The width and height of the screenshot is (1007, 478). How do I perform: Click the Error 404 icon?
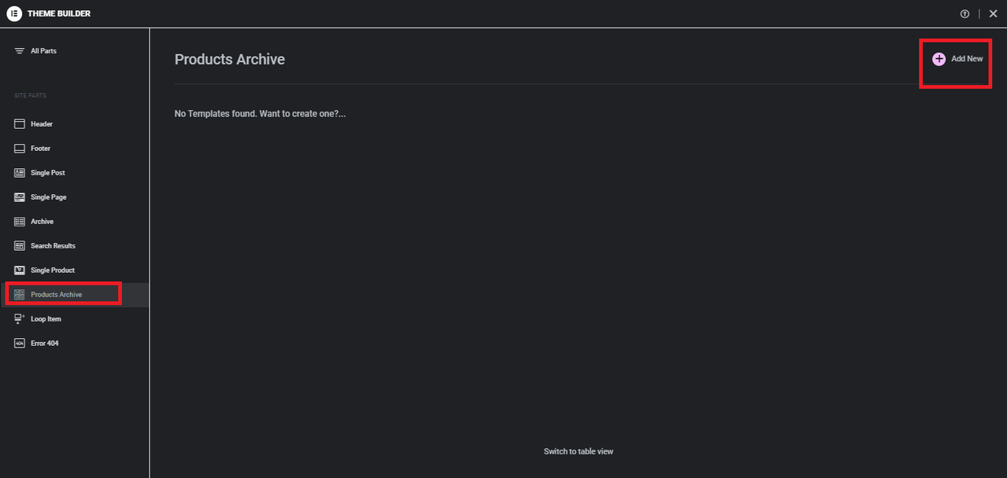tap(20, 344)
